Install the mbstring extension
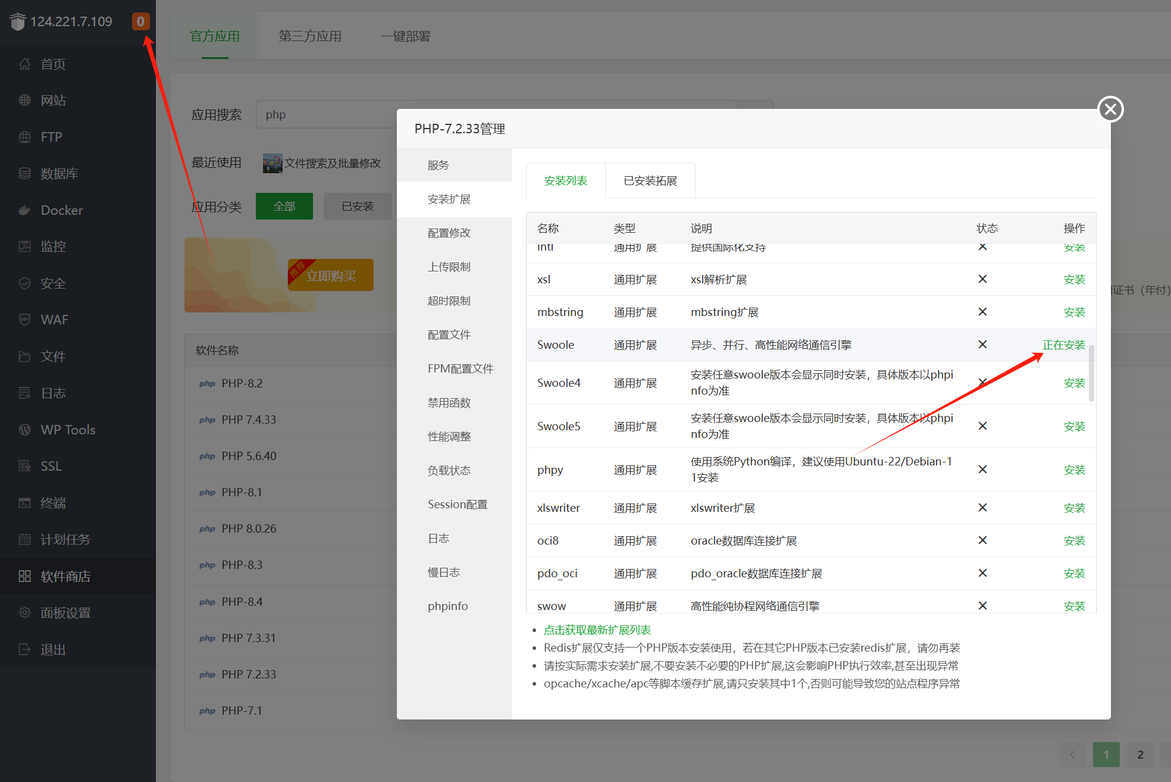 pos(1074,312)
